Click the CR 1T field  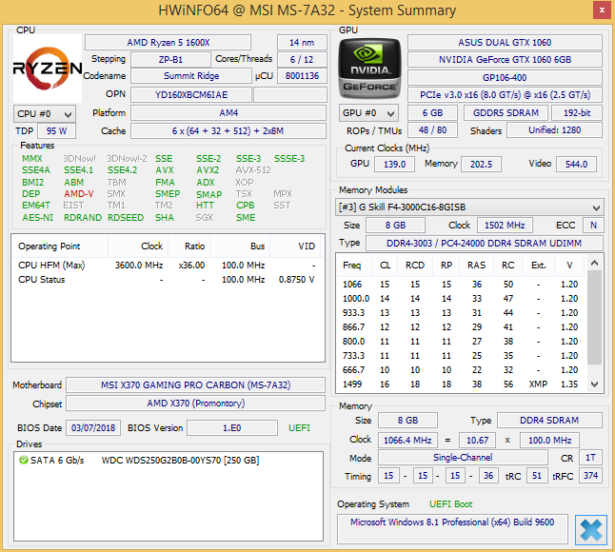coord(590,458)
